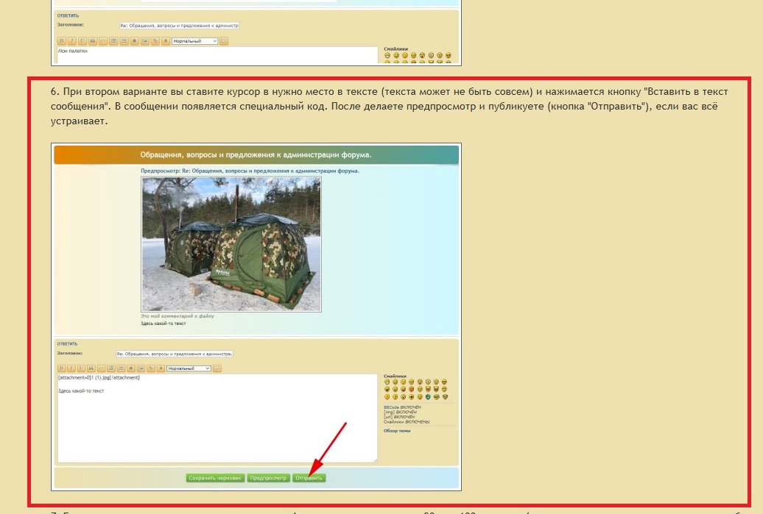
Task: Click Quote button in lower editor toolbar
Action: point(91,368)
